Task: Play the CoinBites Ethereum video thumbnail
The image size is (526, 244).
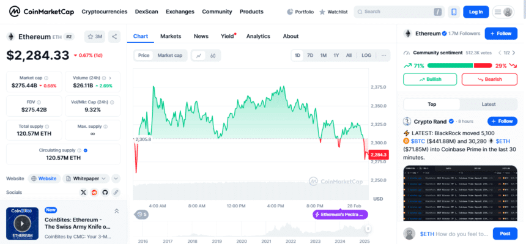Action: tap(22, 224)
